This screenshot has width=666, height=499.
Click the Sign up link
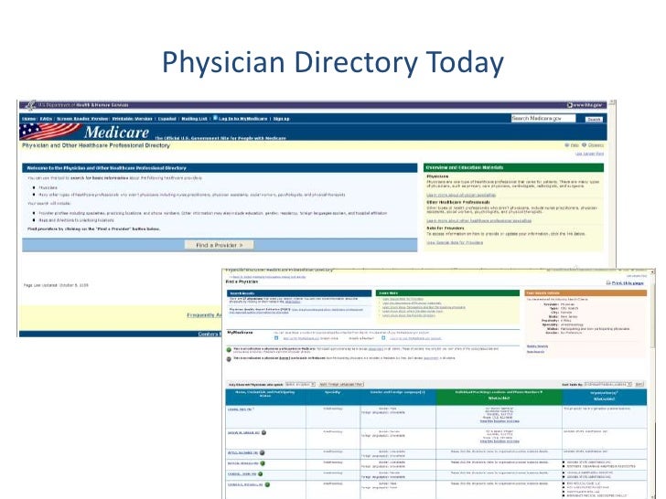[281, 119]
